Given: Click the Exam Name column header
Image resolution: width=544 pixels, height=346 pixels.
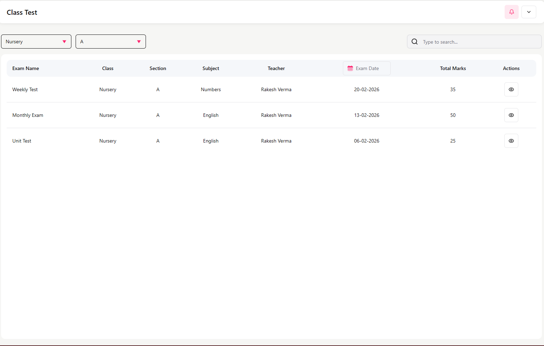Looking at the screenshot, I should (26, 68).
